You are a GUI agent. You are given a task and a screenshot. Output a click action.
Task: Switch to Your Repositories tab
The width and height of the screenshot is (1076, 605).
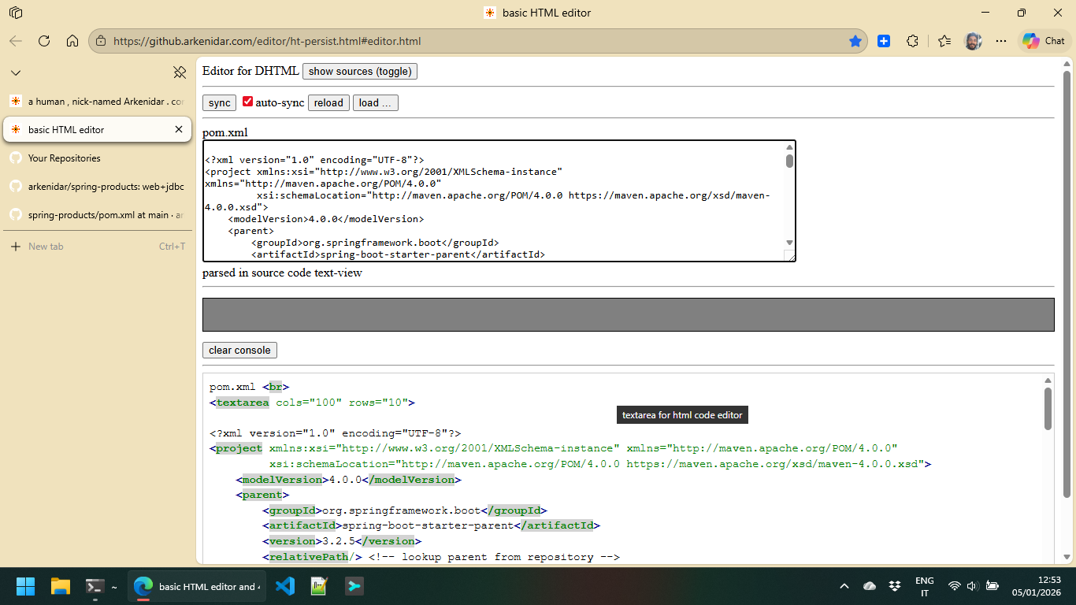pyautogui.click(x=65, y=158)
